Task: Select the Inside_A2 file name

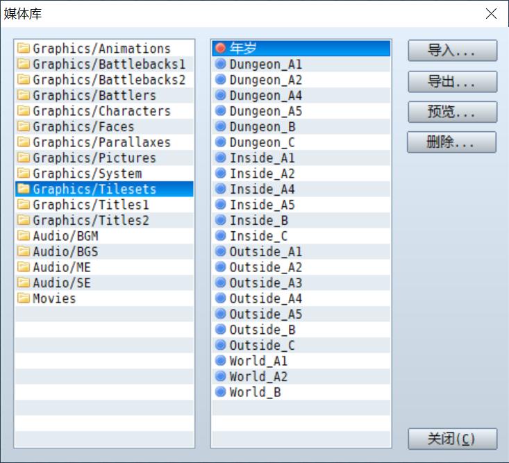Action: pos(262,174)
